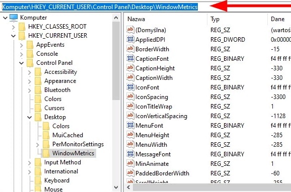Select the PerMonitorSettings key

pos(78,144)
